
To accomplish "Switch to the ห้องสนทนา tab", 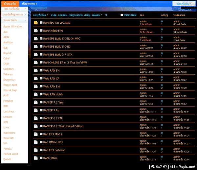I will click(29, 4).
